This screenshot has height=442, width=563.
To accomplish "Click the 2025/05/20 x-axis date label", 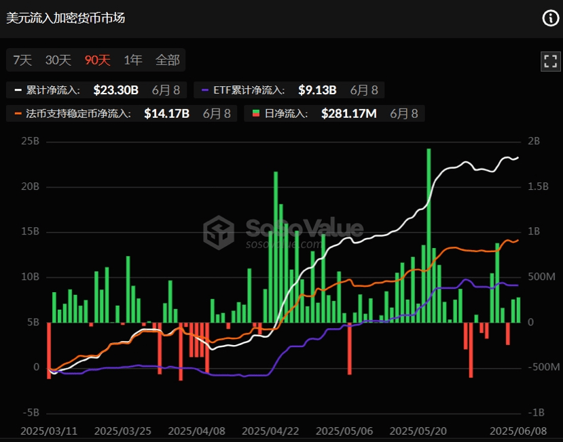I will coord(418,431).
